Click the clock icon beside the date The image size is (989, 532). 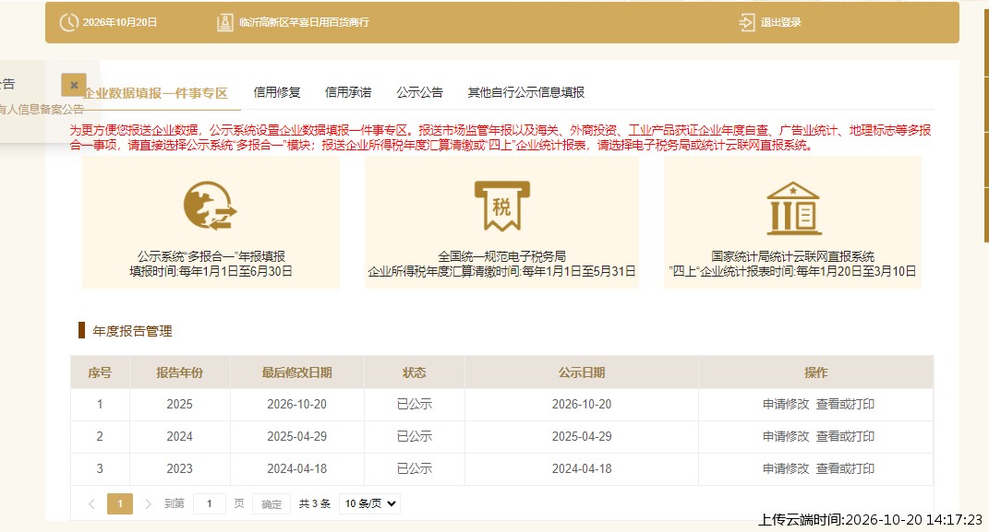(68, 23)
